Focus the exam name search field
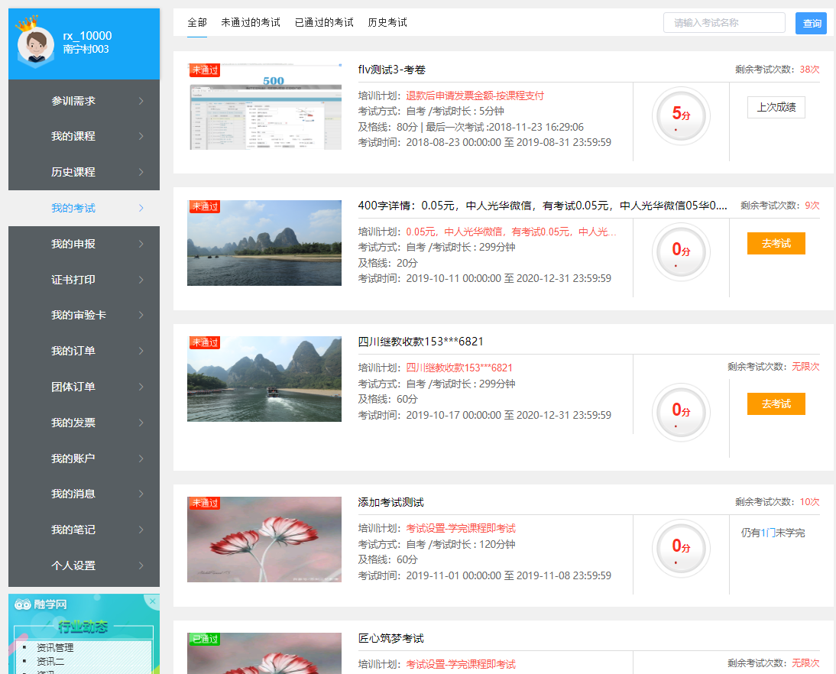 (724, 23)
